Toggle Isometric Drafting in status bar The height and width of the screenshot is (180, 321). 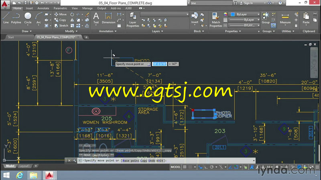pyautogui.click(x=221, y=167)
